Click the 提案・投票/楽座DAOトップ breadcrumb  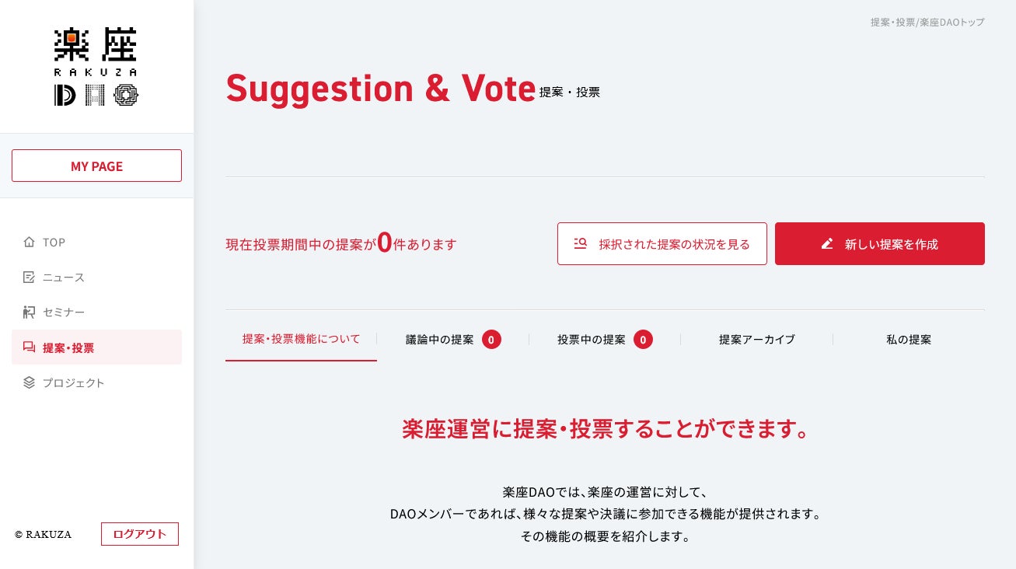[x=927, y=23]
